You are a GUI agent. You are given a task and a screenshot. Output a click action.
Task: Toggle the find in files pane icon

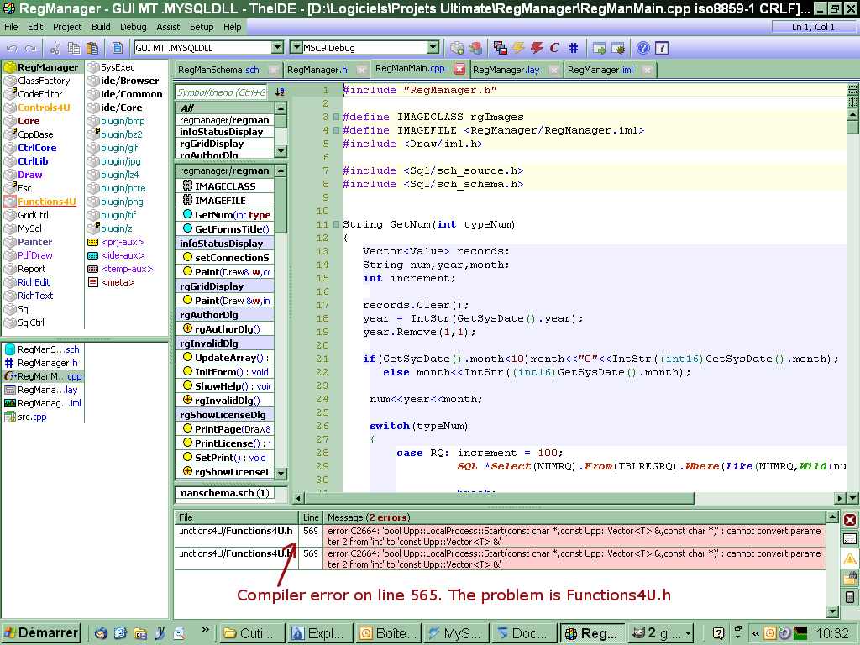coord(850,578)
